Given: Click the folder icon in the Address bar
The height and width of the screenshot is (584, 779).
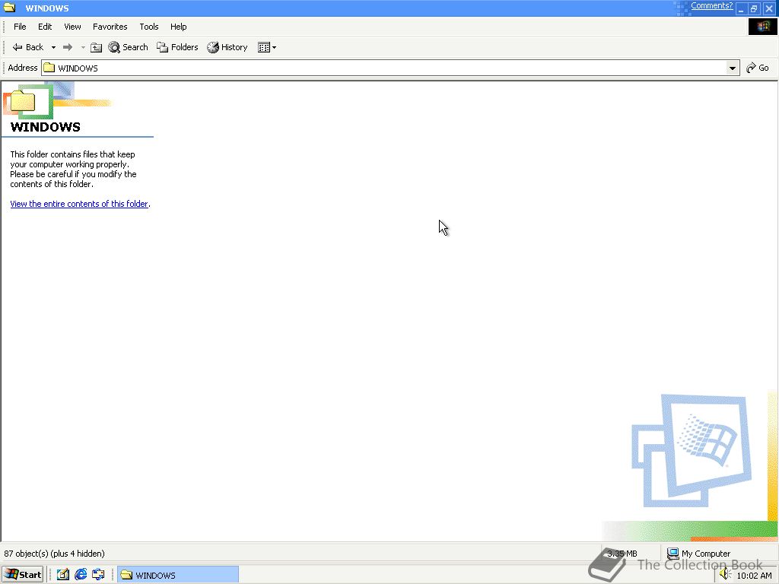Looking at the screenshot, I should tap(49, 68).
